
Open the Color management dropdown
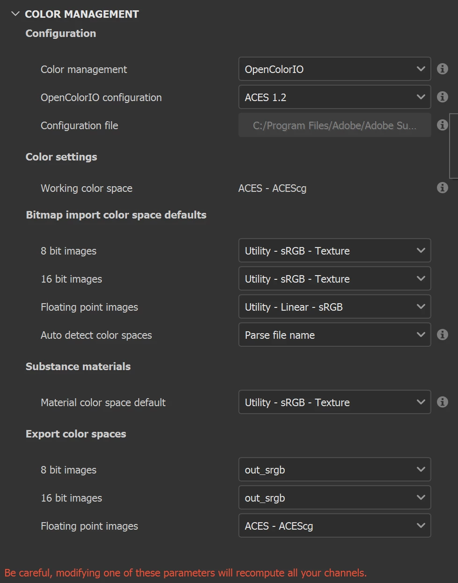pyautogui.click(x=334, y=69)
